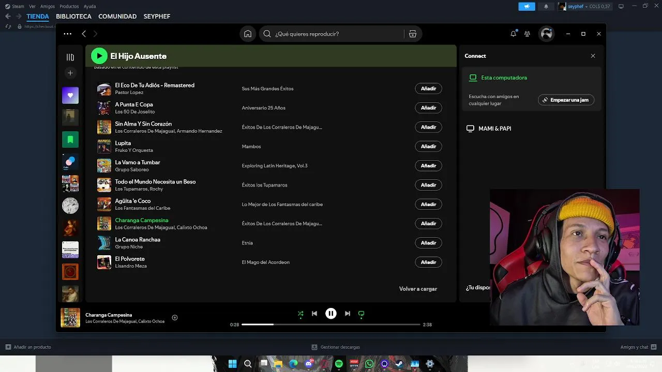Screen dimensions: 662x372
Task: Create new playlist with plus icon
Action: [x=70, y=73]
